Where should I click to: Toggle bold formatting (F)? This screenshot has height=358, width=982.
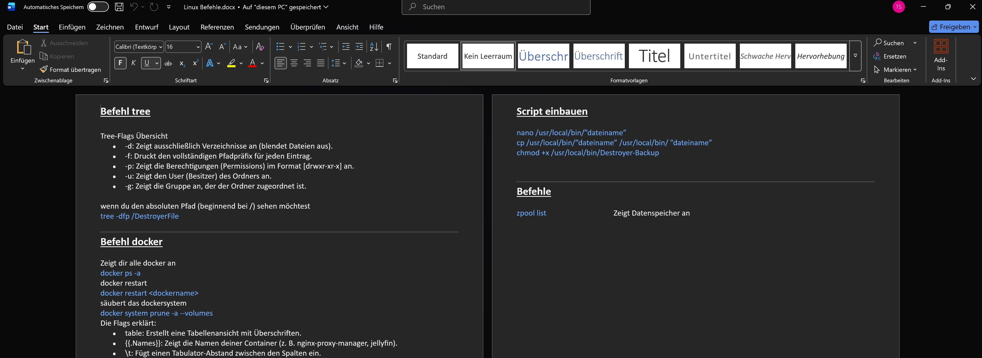tap(120, 63)
